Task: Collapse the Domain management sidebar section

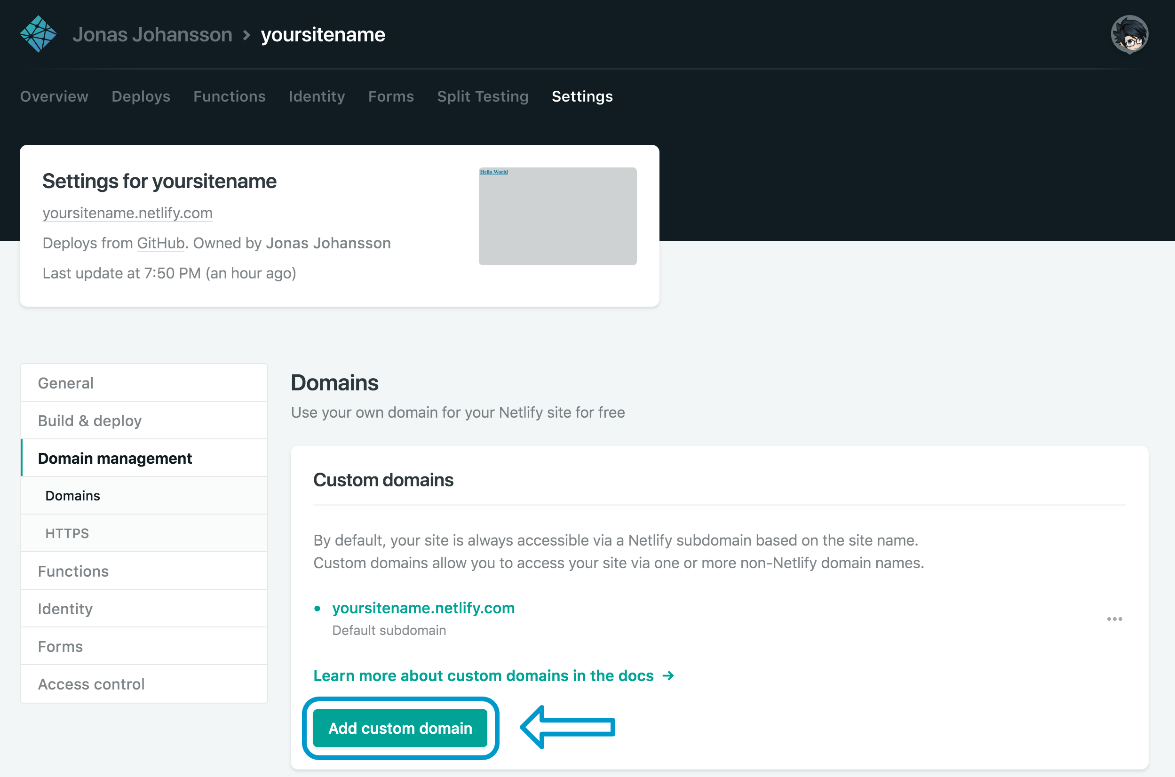Action: tap(144, 459)
